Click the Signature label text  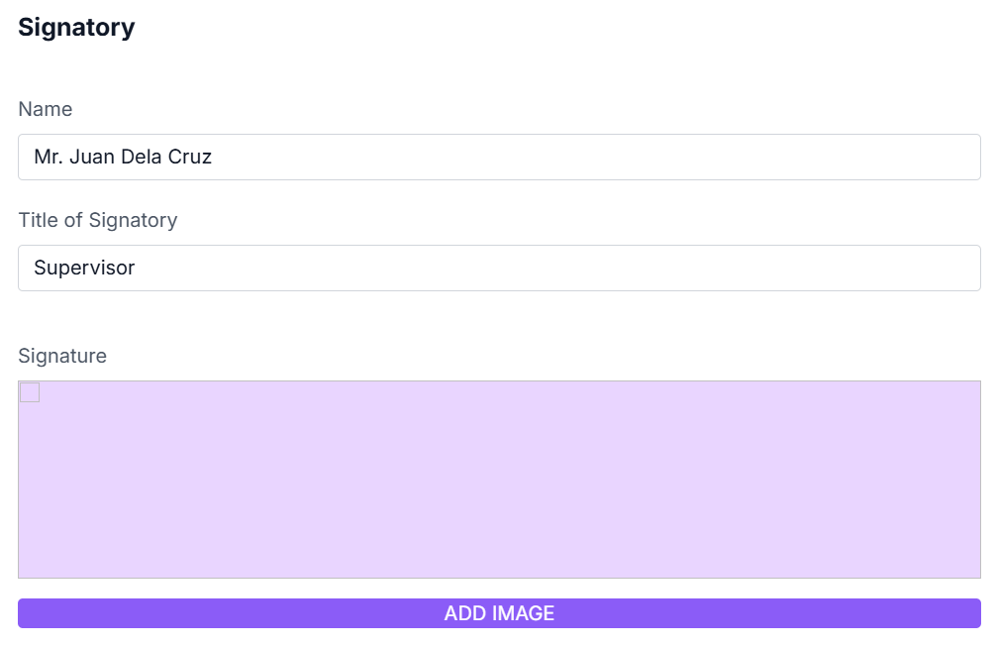point(62,356)
